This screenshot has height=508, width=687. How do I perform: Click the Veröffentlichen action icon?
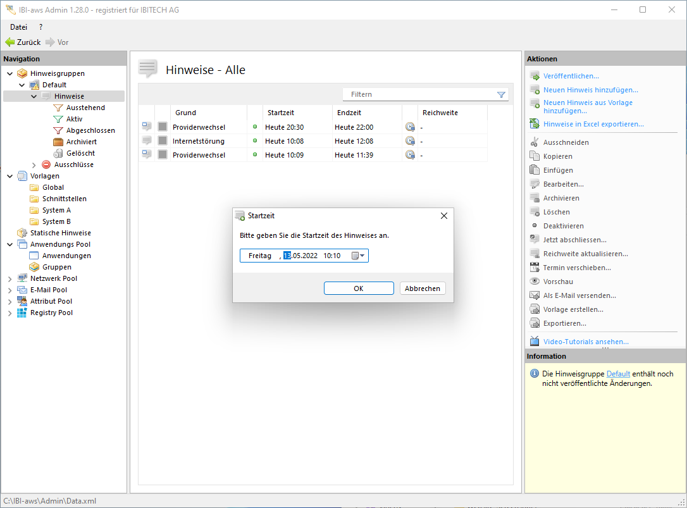(535, 76)
